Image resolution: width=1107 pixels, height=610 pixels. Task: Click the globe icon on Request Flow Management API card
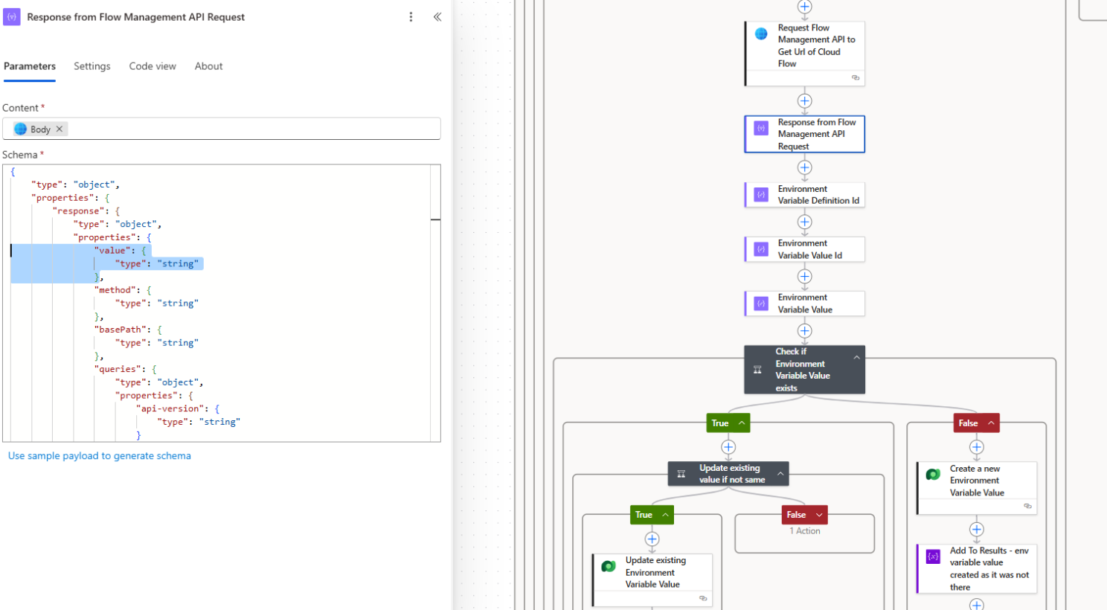click(760, 33)
